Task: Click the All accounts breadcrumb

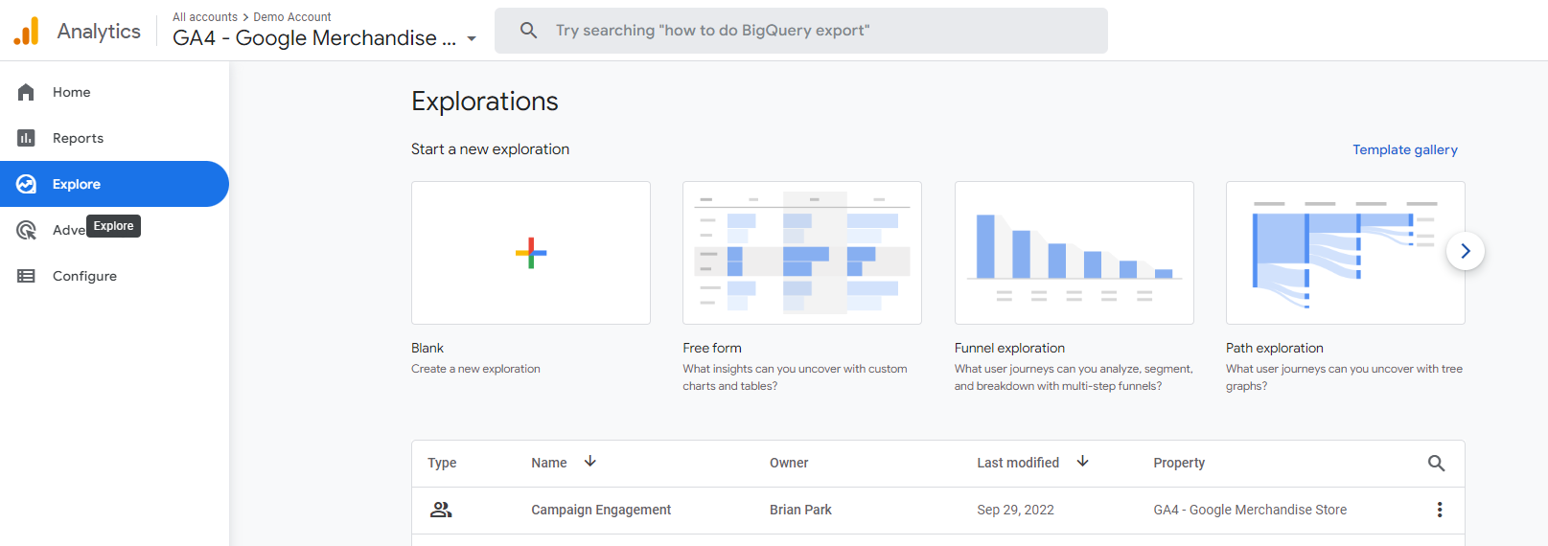Action: point(204,17)
